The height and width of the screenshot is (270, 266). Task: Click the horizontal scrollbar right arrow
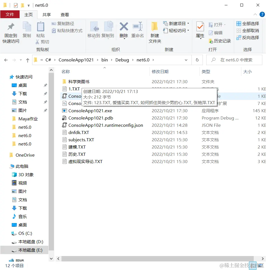[263, 259]
